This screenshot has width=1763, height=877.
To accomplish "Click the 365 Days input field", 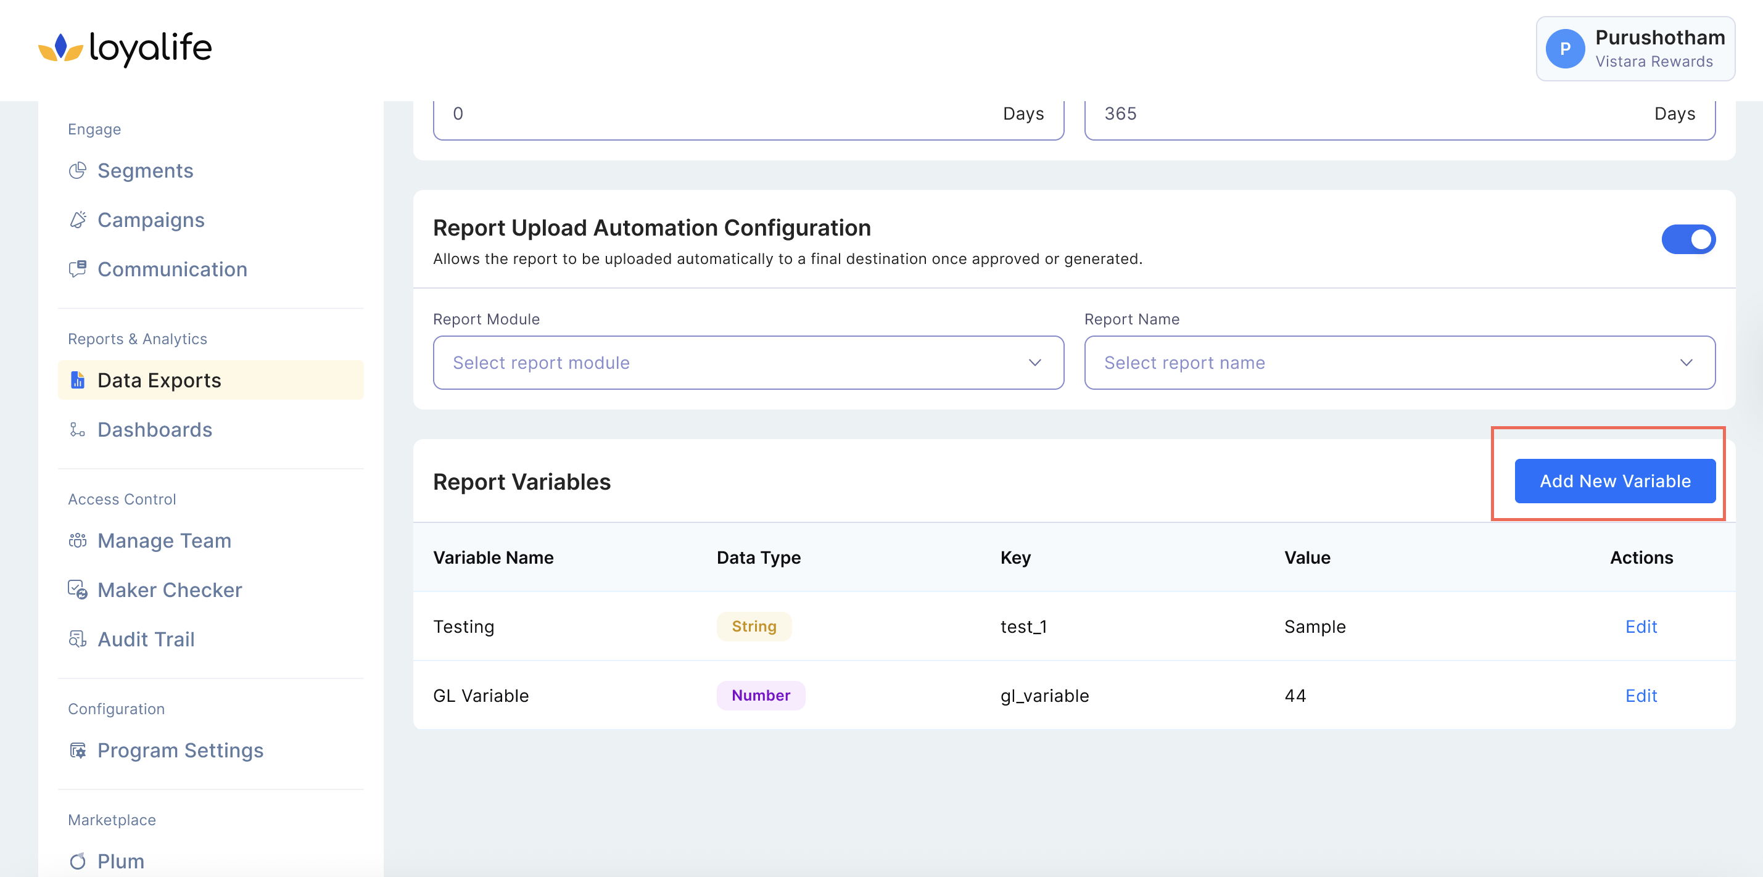I will point(1369,114).
